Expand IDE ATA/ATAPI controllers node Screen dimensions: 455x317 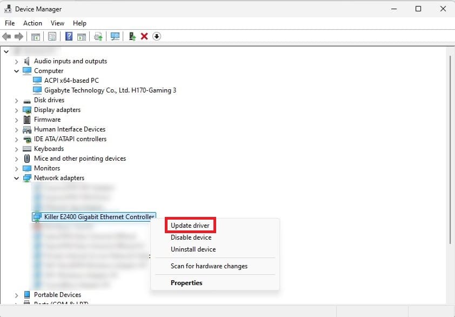17,140
